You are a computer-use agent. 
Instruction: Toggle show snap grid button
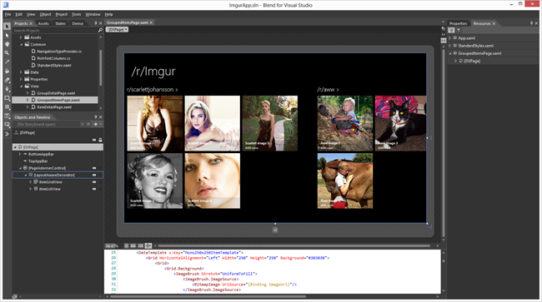coord(133,245)
